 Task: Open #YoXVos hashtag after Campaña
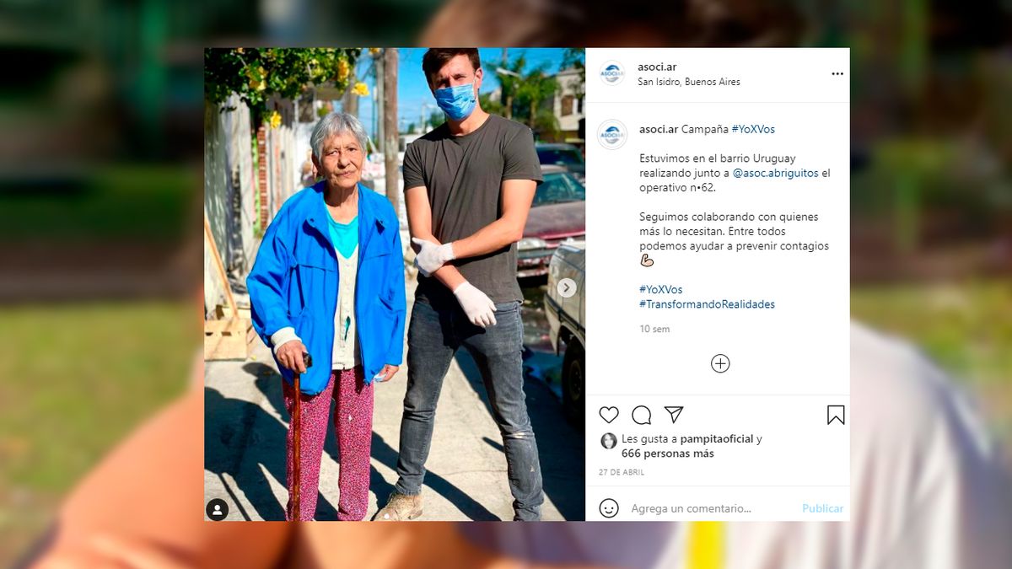click(753, 129)
